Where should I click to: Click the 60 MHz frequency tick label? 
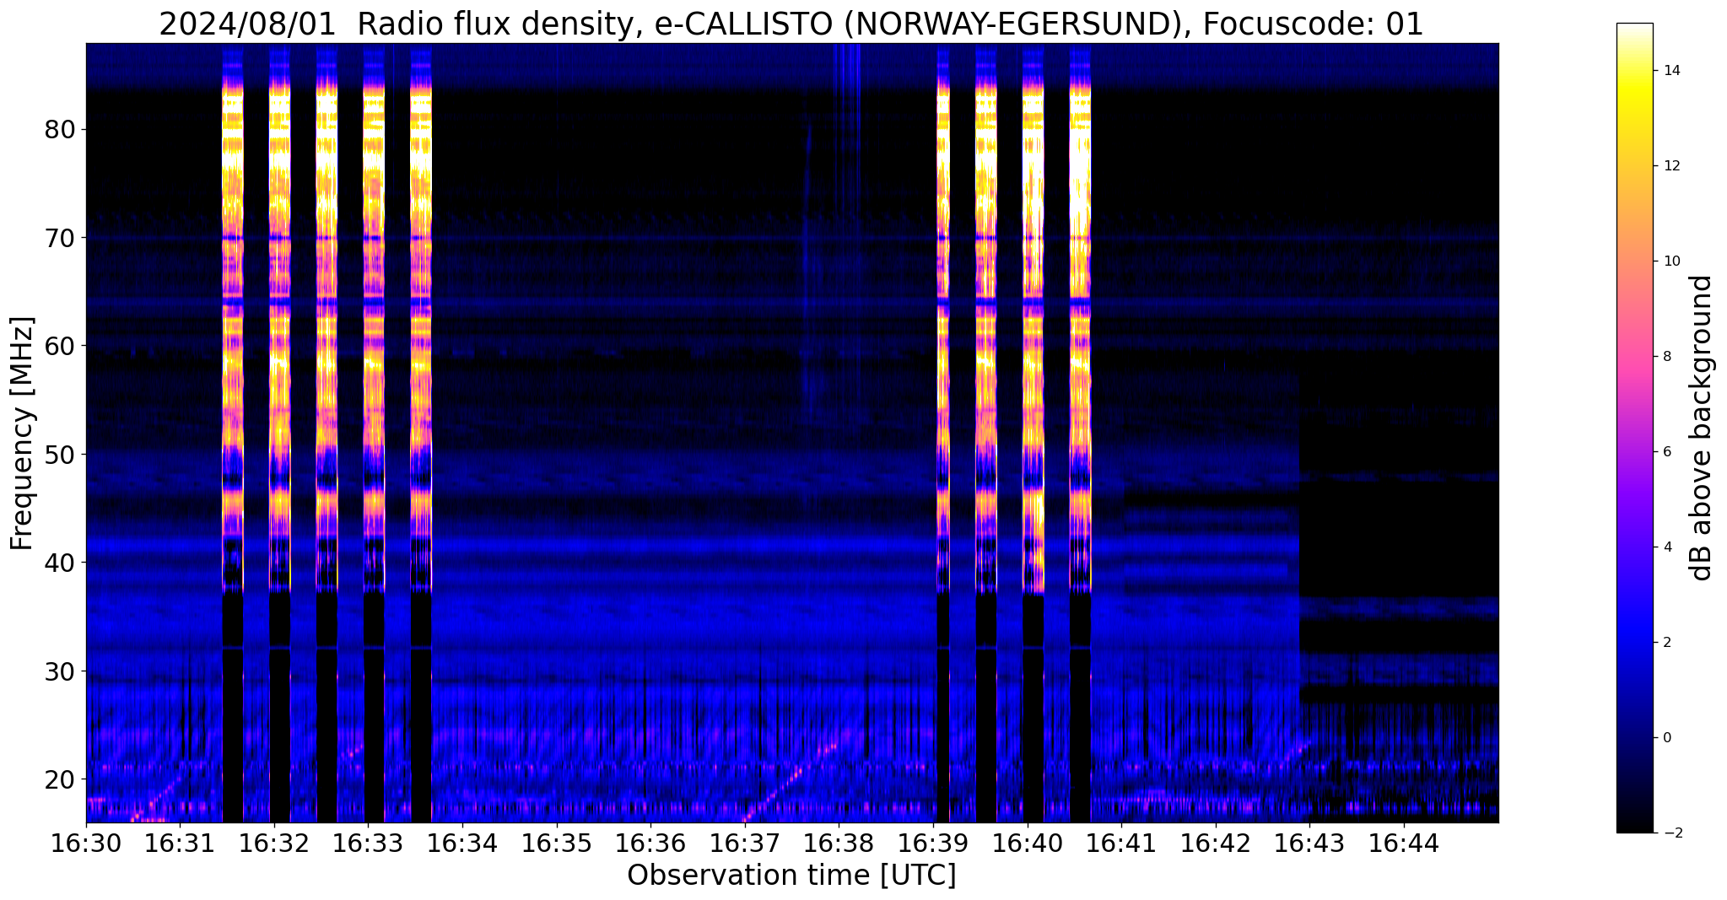(x=61, y=346)
